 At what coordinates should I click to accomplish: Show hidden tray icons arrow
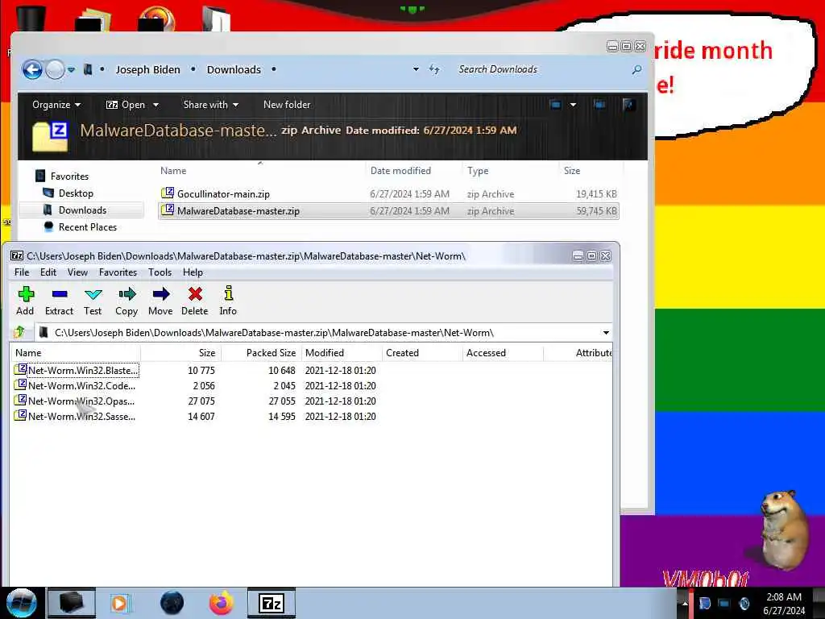(x=685, y=603)
